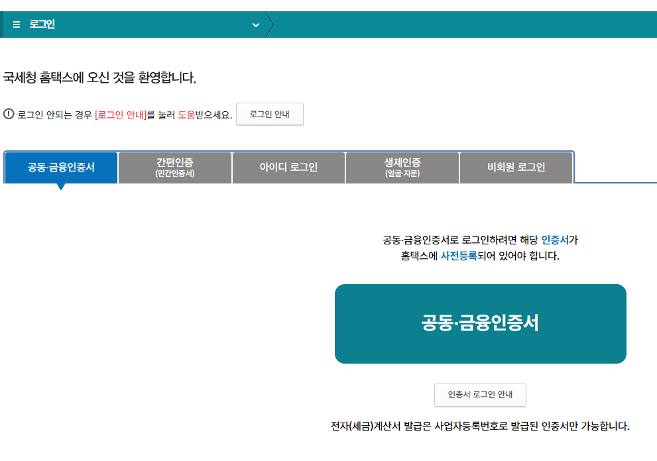Open the 인증서 로그인 안내 button

pos(480,395)
